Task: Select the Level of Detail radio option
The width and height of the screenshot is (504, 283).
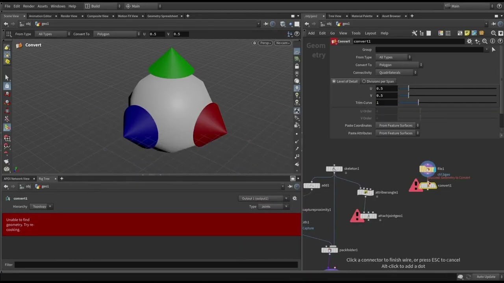Action: [x=345, y=81]
